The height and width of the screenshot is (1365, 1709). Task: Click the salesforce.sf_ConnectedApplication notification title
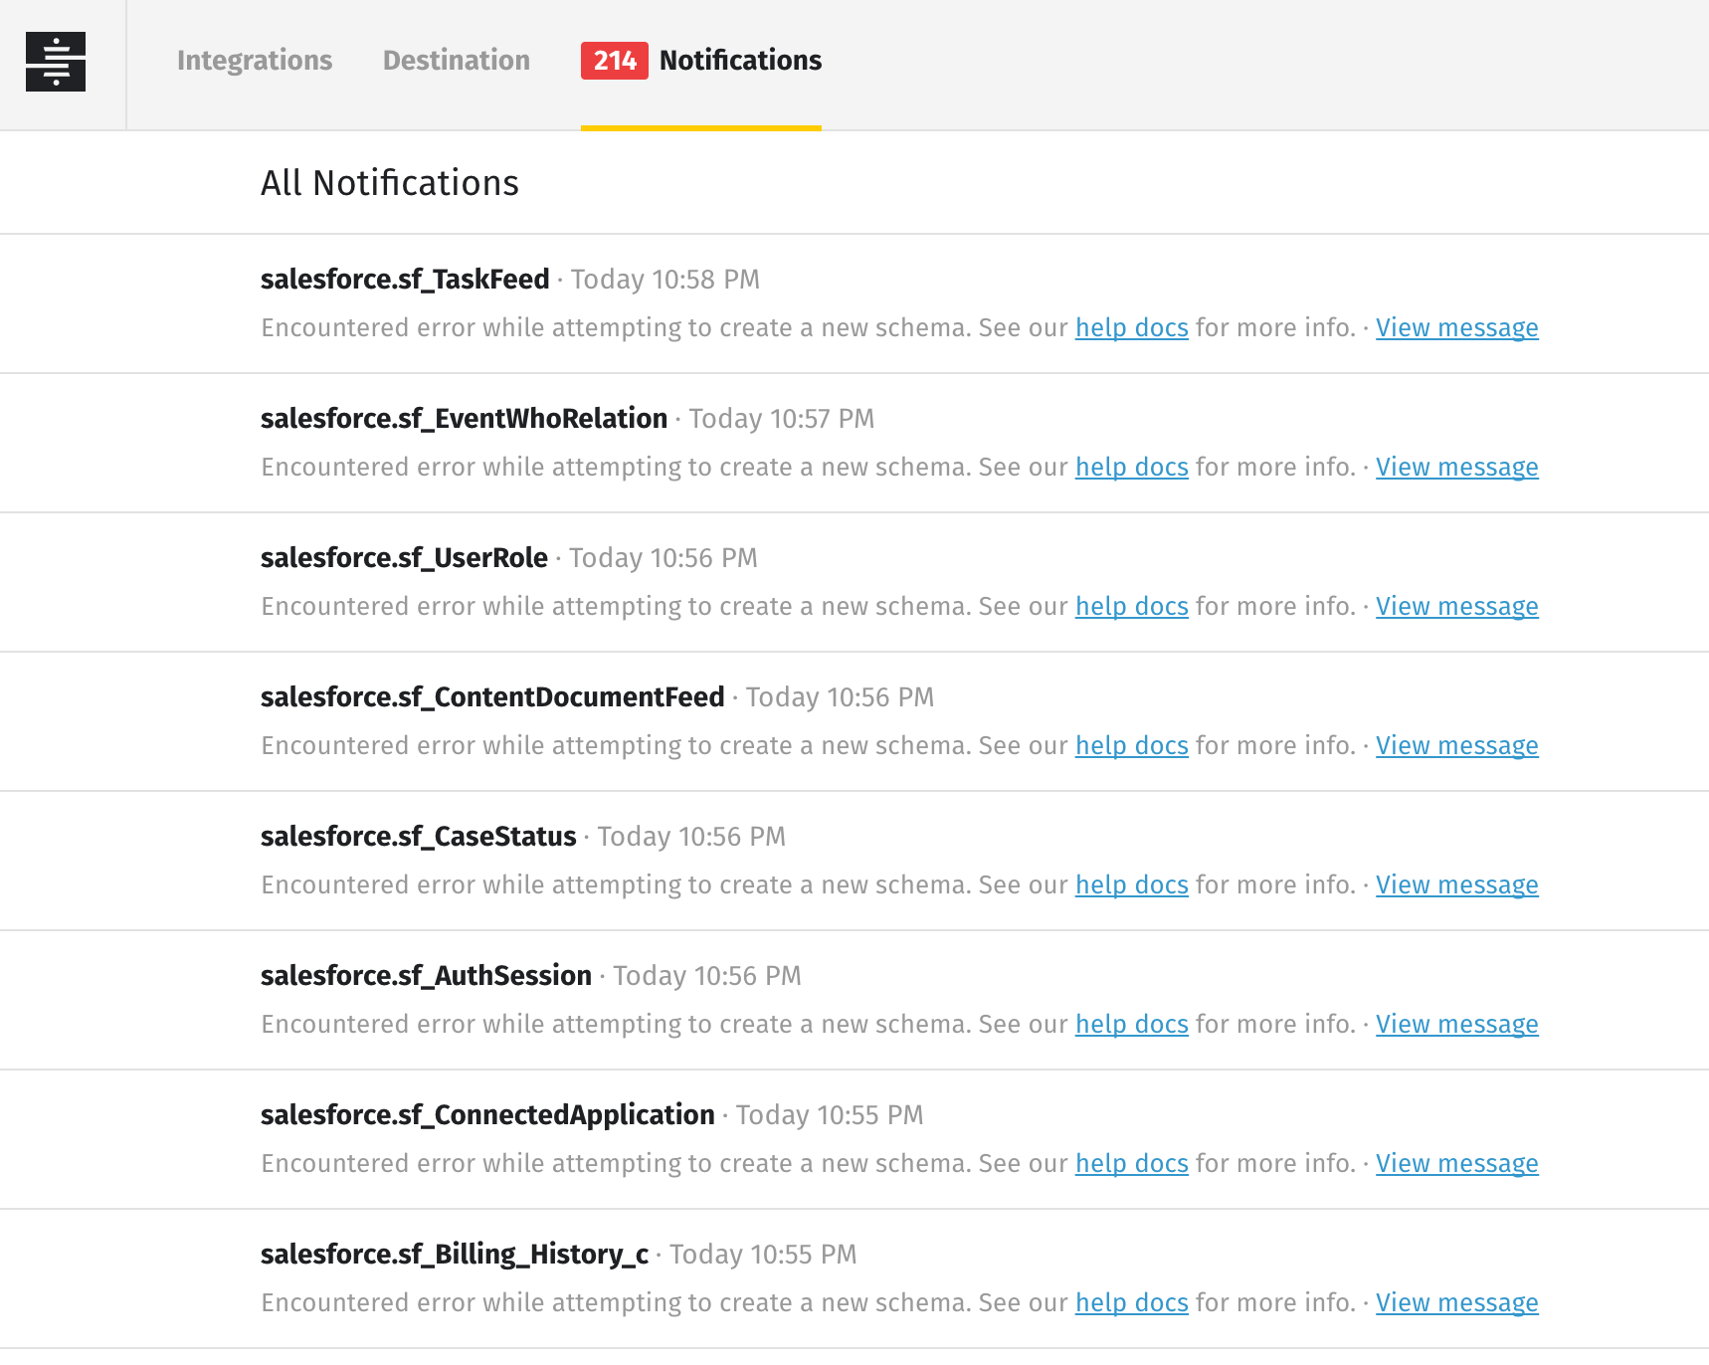[x=487, y=1115]
